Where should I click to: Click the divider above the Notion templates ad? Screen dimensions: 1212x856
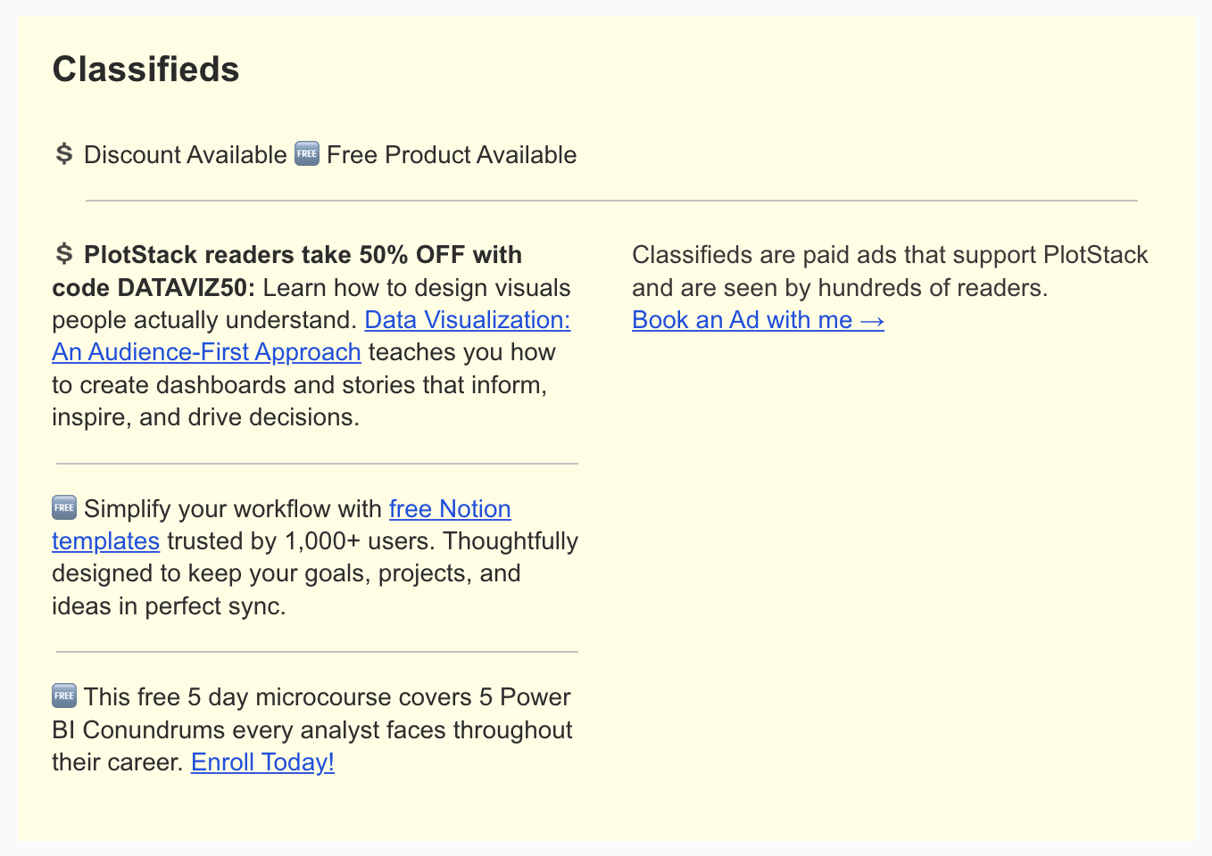[x=317, y=464]
